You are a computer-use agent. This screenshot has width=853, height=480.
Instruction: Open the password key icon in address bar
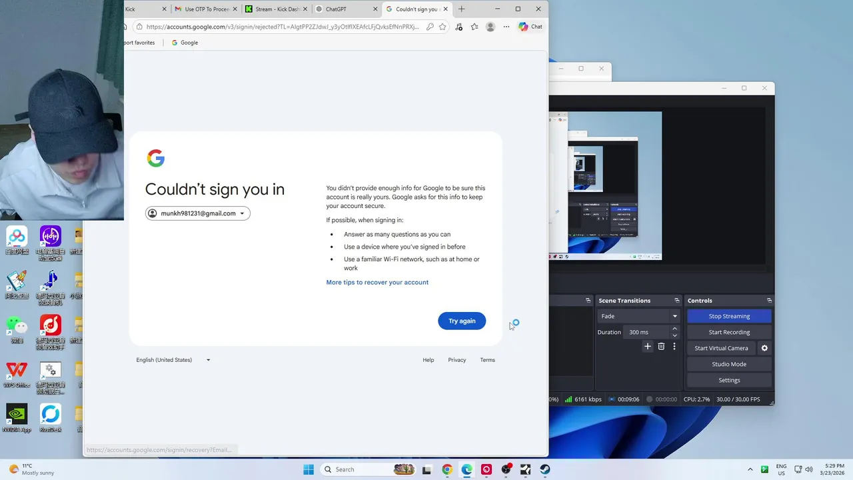tap(430, 27)
